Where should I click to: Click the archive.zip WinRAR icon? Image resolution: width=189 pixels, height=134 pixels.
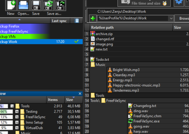click(x=93, y=34)
